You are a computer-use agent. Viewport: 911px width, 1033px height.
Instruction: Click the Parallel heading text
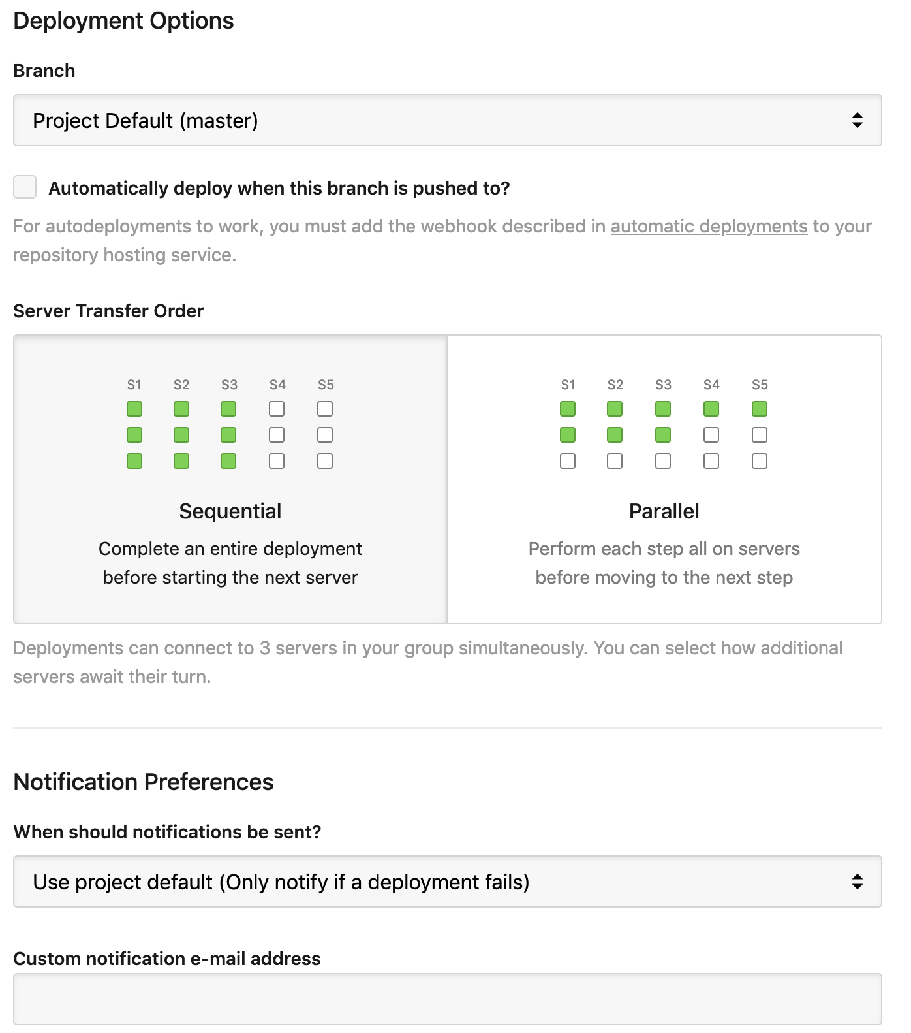664,511
